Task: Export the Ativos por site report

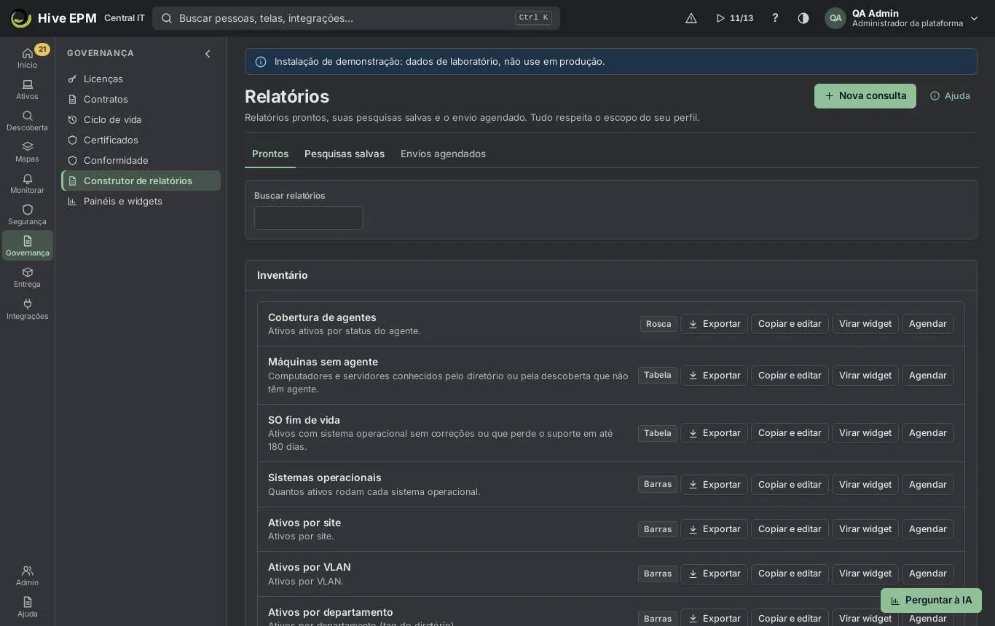Action: pos(714,529)
